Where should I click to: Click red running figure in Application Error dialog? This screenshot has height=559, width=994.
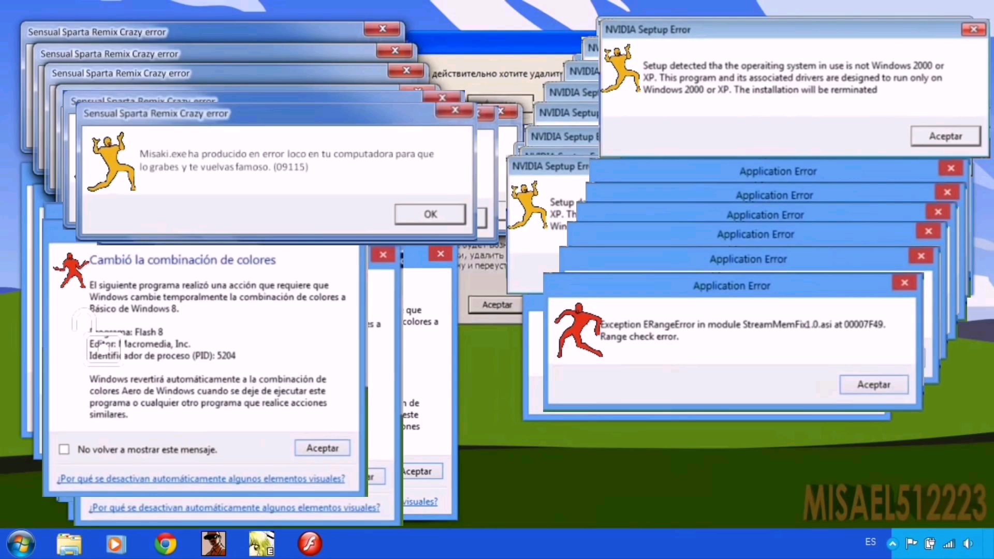click(578, 330)
